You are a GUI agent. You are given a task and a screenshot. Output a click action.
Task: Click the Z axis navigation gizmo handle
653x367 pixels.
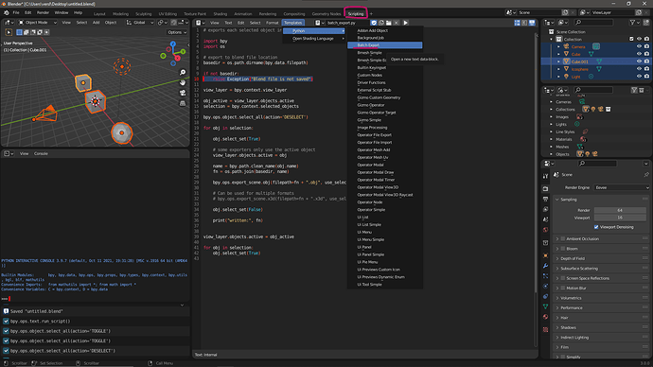pyautogui.click(x=173, y=44)
